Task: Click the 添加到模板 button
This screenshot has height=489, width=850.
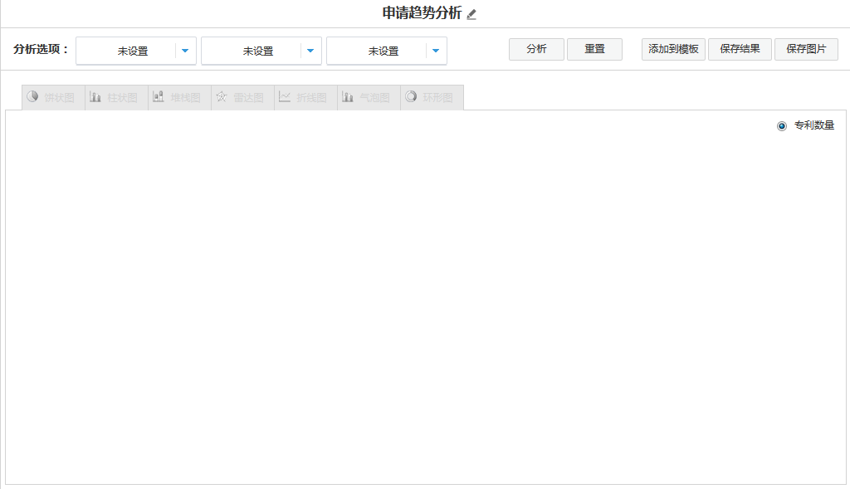Action: 673,49
